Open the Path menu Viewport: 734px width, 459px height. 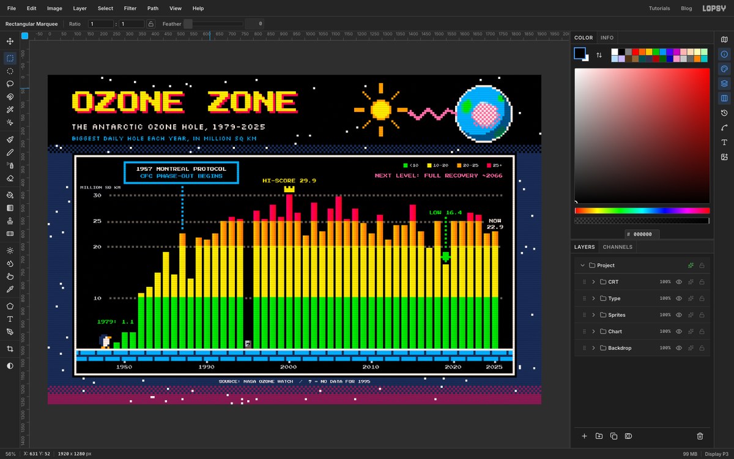pyautogui.click(x=153, y=9)
